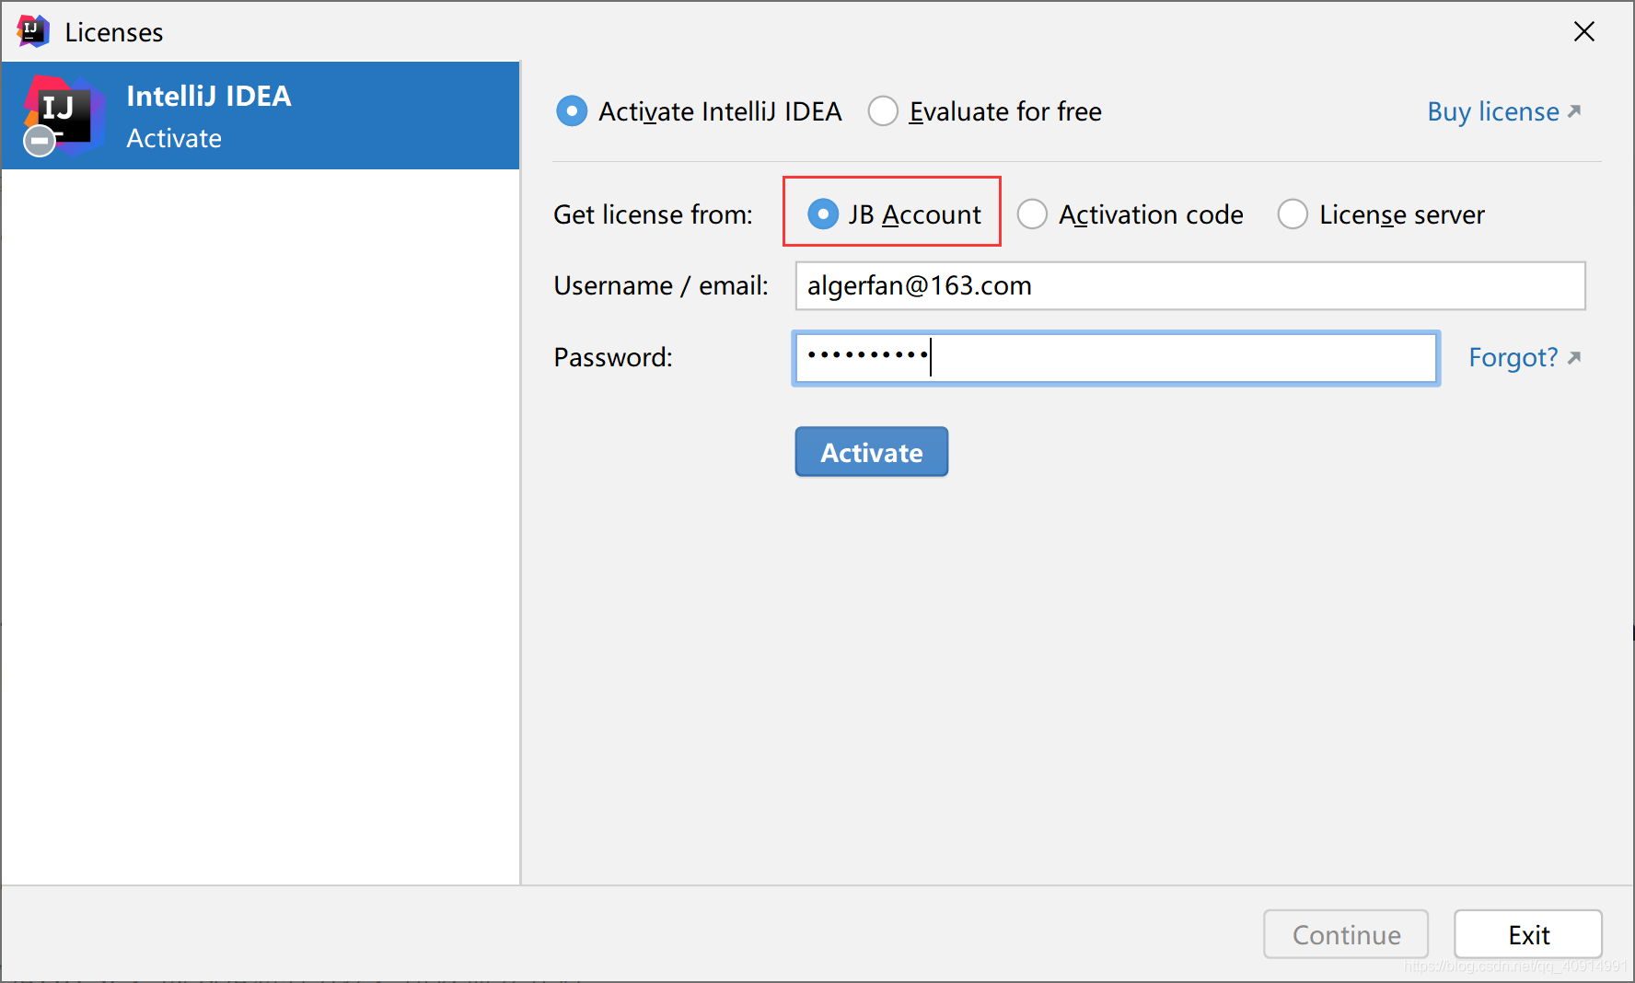Focus the Username / email field
This screenshot has width=1635, height=983.
1190,285
